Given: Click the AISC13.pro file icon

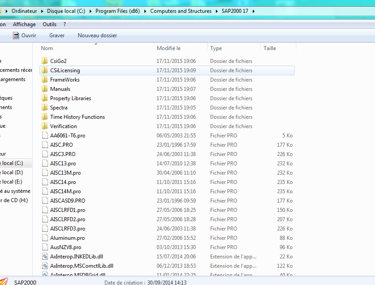Looking at the screenshot, I should (45, 163).
